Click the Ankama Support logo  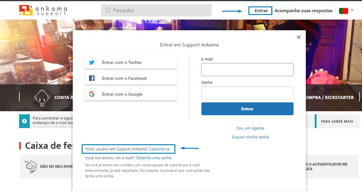pos(43,10)
